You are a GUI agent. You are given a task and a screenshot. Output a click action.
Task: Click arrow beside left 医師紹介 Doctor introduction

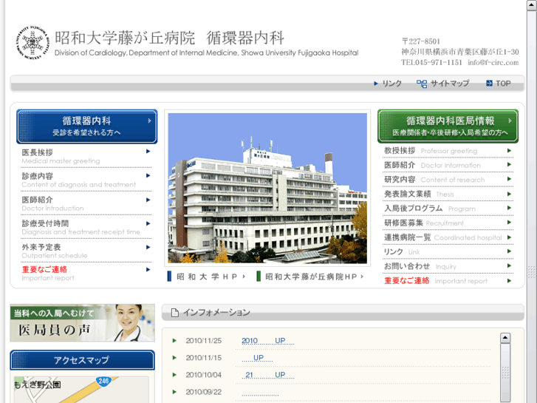[x=148, y=200]
